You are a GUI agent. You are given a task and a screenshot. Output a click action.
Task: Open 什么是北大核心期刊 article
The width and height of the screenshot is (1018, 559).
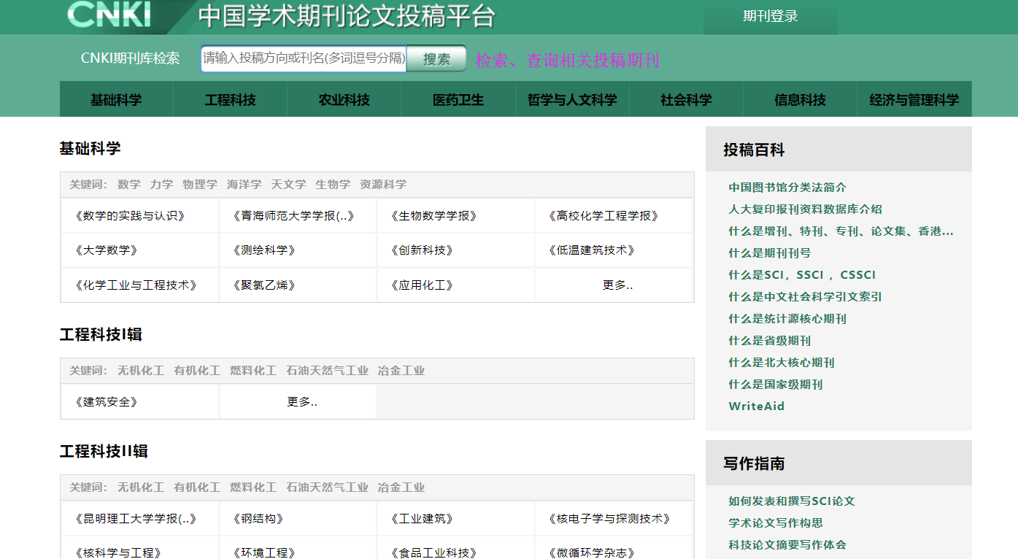pos(781,363)
